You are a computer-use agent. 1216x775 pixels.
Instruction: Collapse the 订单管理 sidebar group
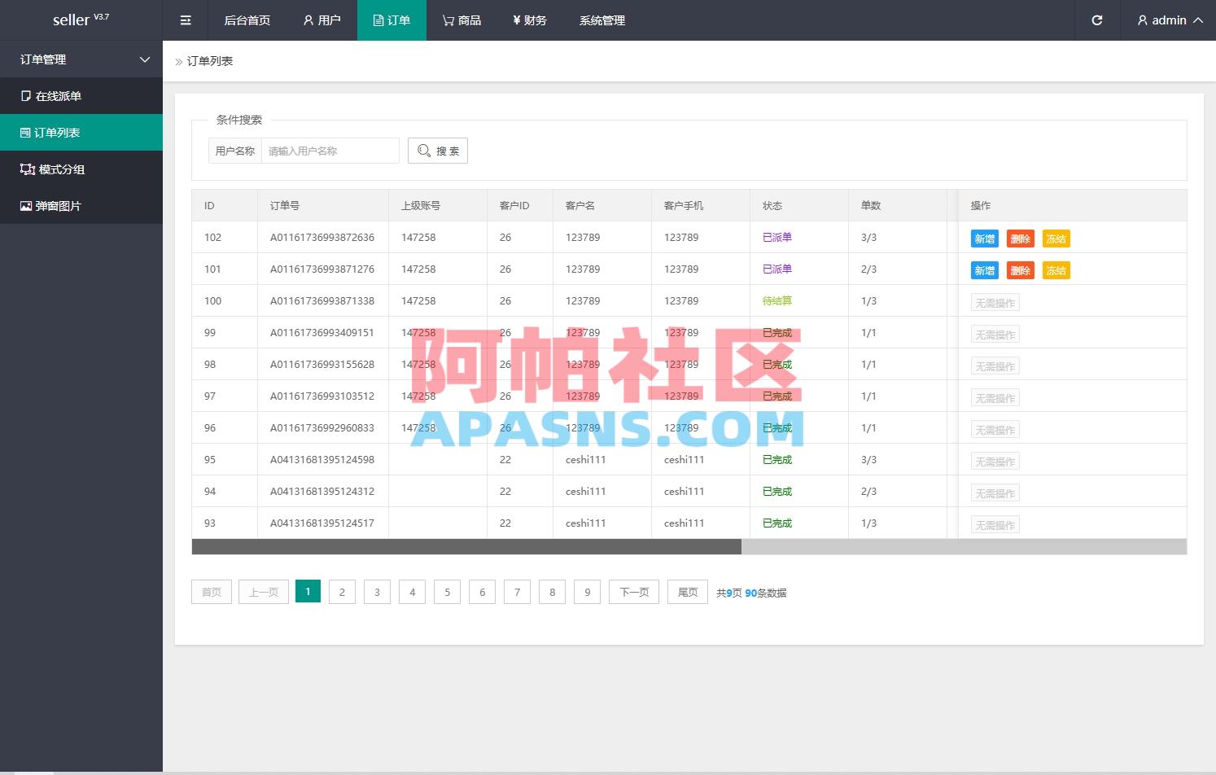(x=81, y=59)
